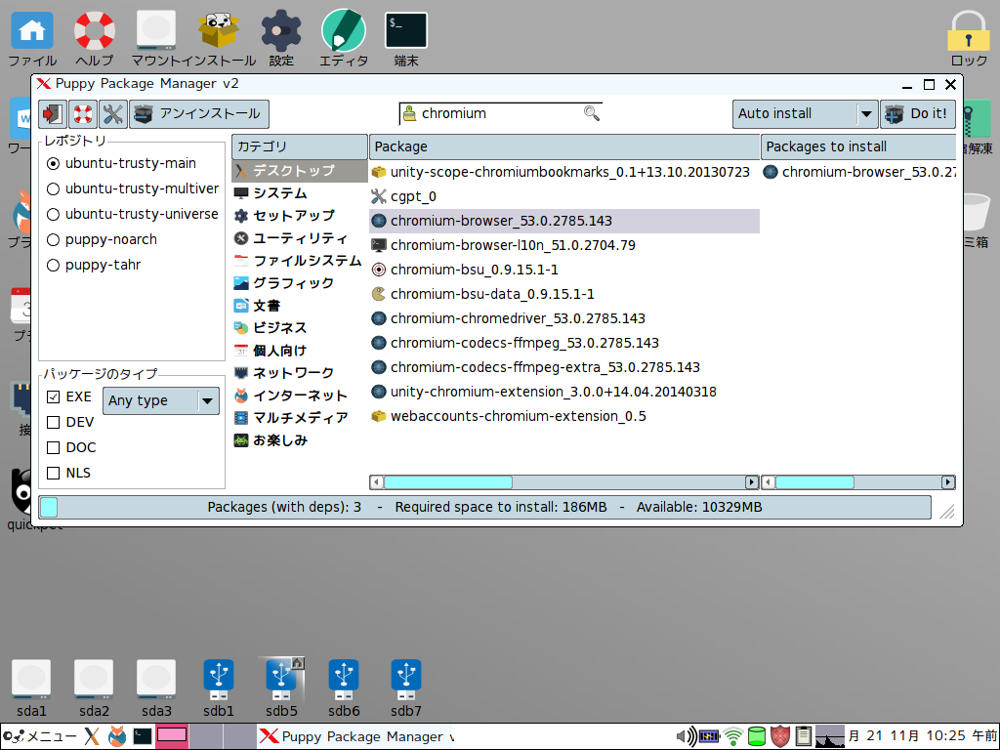1000x750 pixels.
Task: Select unity-chromium-extension package
Action: (x=564, y=392)
